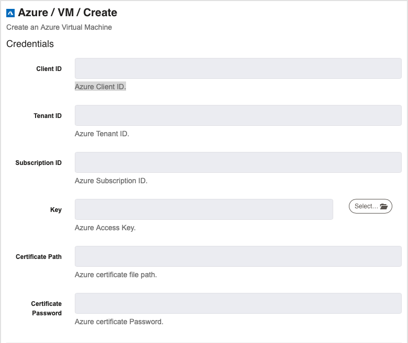Focus the Certificate Path input field

(x=238, y=256)
